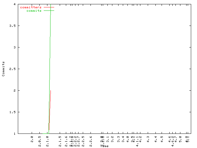Select the "committers" legend label
Viewport: 197px width, 148px height.
(30, 7)
